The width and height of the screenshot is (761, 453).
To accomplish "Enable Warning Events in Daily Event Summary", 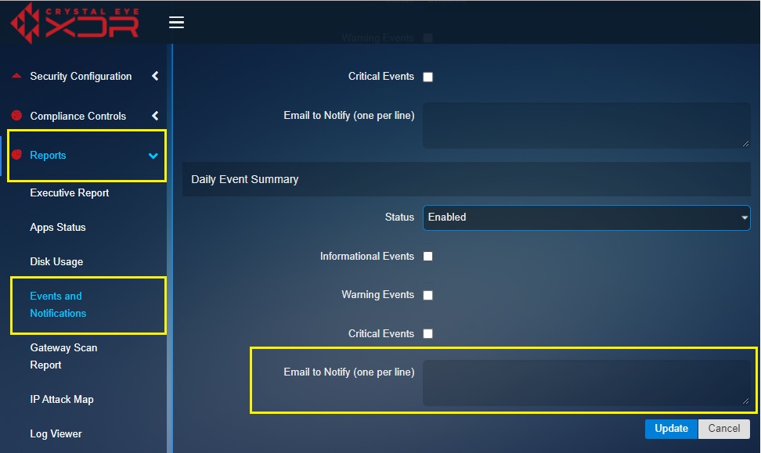I will pos(427,295).
